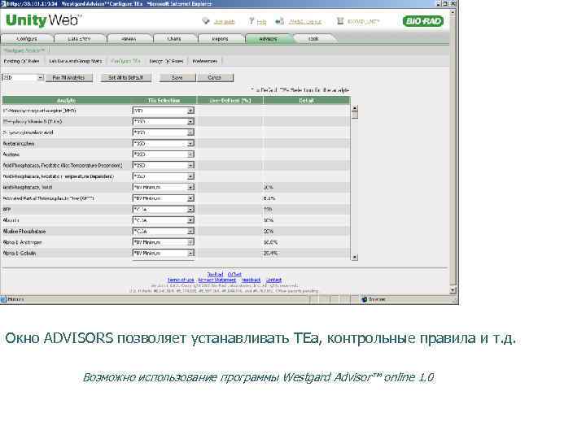Click the logout icon in header
Viewport: 586px width, 439px height.
(279, 21)
